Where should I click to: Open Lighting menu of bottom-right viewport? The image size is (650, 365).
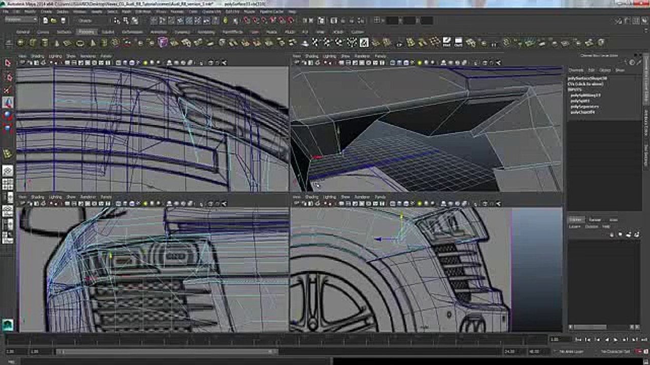(330, 197)
